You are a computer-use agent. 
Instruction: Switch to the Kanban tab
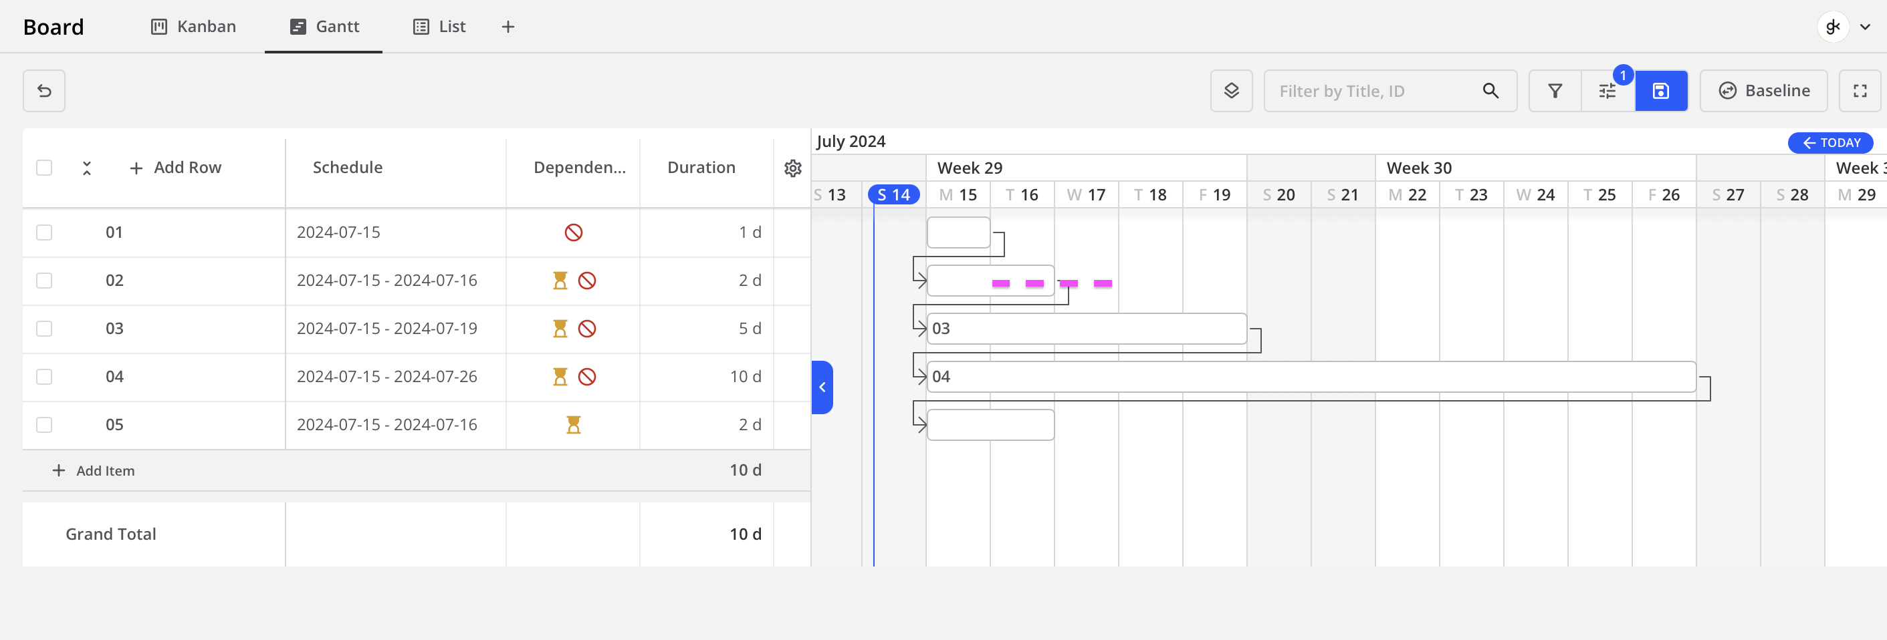coord(194,27)
